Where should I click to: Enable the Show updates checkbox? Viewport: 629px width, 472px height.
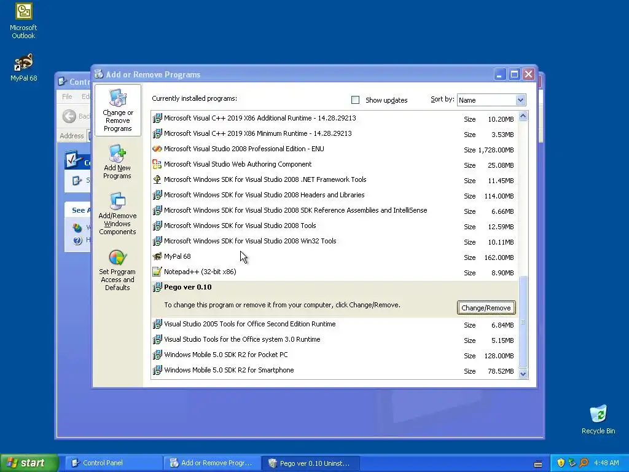pos(355,100)
